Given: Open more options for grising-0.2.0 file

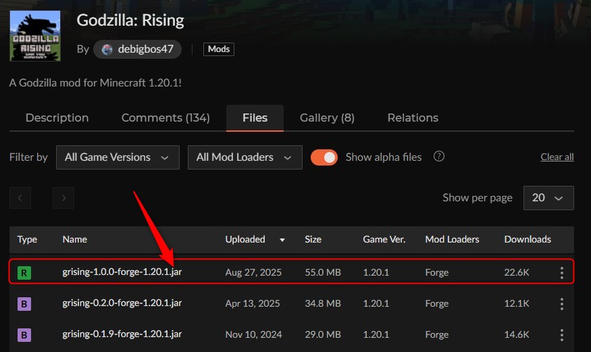Looking at the screenshot, I should (x=561, y=304).
